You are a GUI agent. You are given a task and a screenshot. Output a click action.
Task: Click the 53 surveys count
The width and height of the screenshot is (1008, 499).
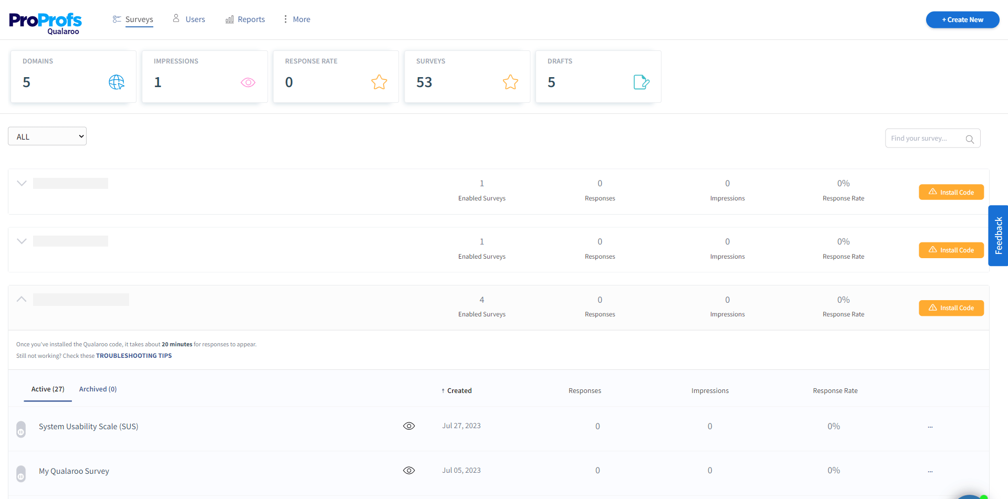[x=424, y=82]
